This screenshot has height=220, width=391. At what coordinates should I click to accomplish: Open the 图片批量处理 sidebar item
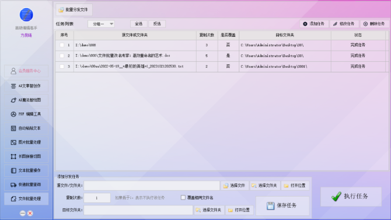click(26, 142)
